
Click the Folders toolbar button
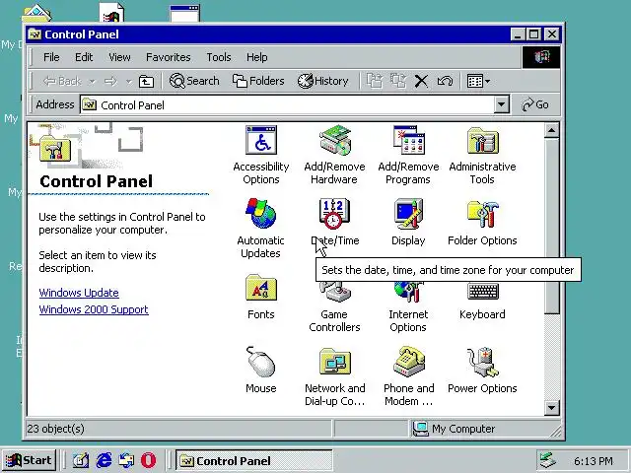click(x=258, y=81)
